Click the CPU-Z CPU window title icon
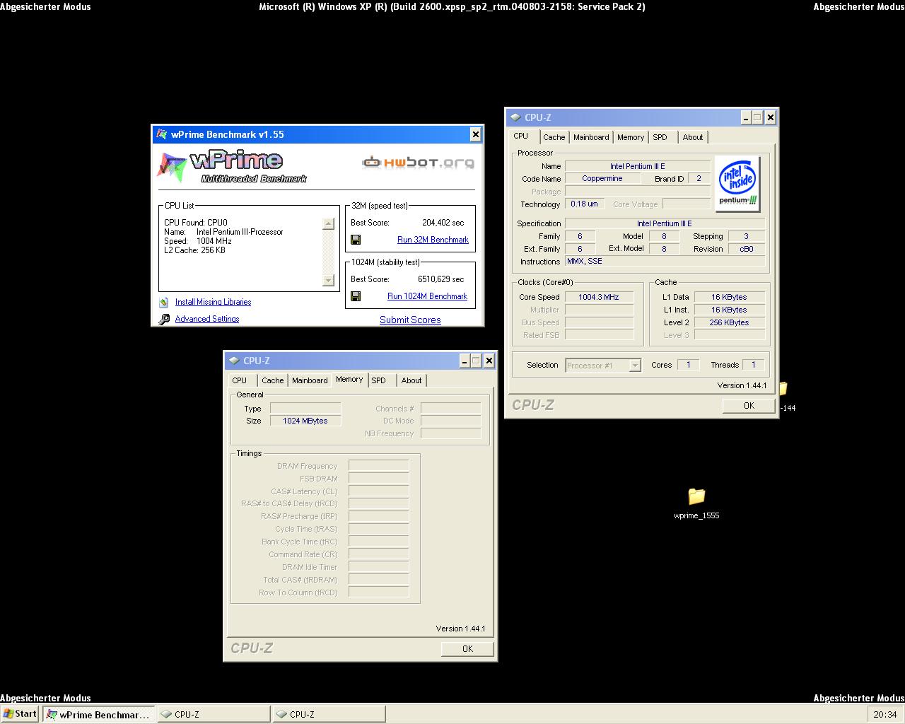The height and width of the screenshot is (724, 905). 517,117
